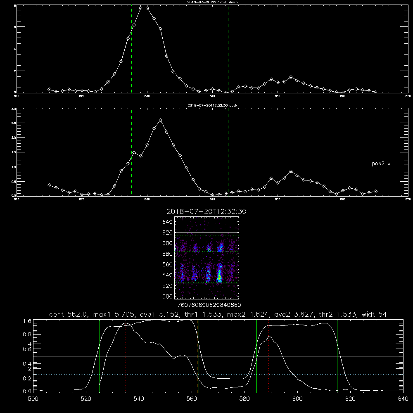This screenshot has height=413, width=413.
Task: Click the red dotted line near 589 in bottom plot
Action: pos(269,356)
